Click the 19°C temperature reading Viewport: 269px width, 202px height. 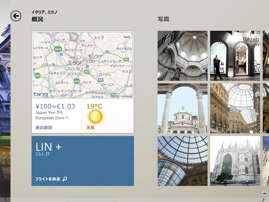tap(95, 106)
